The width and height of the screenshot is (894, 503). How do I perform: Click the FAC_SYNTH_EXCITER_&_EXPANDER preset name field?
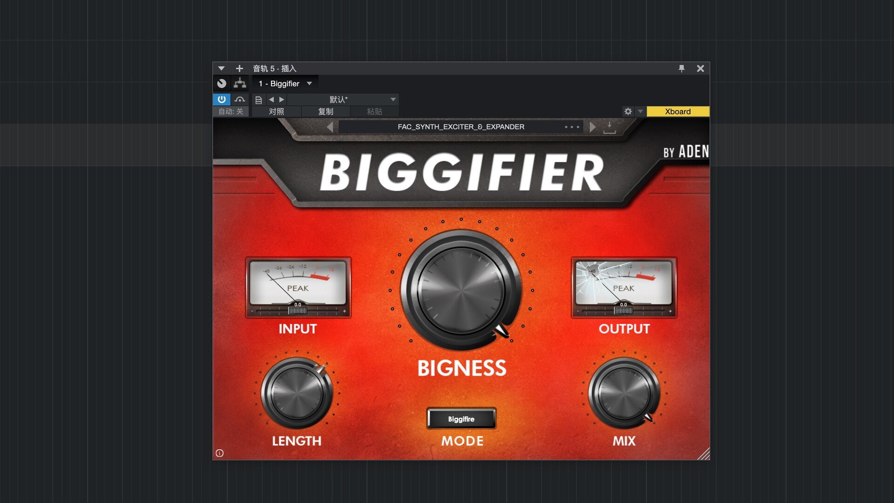click(461, 127)
